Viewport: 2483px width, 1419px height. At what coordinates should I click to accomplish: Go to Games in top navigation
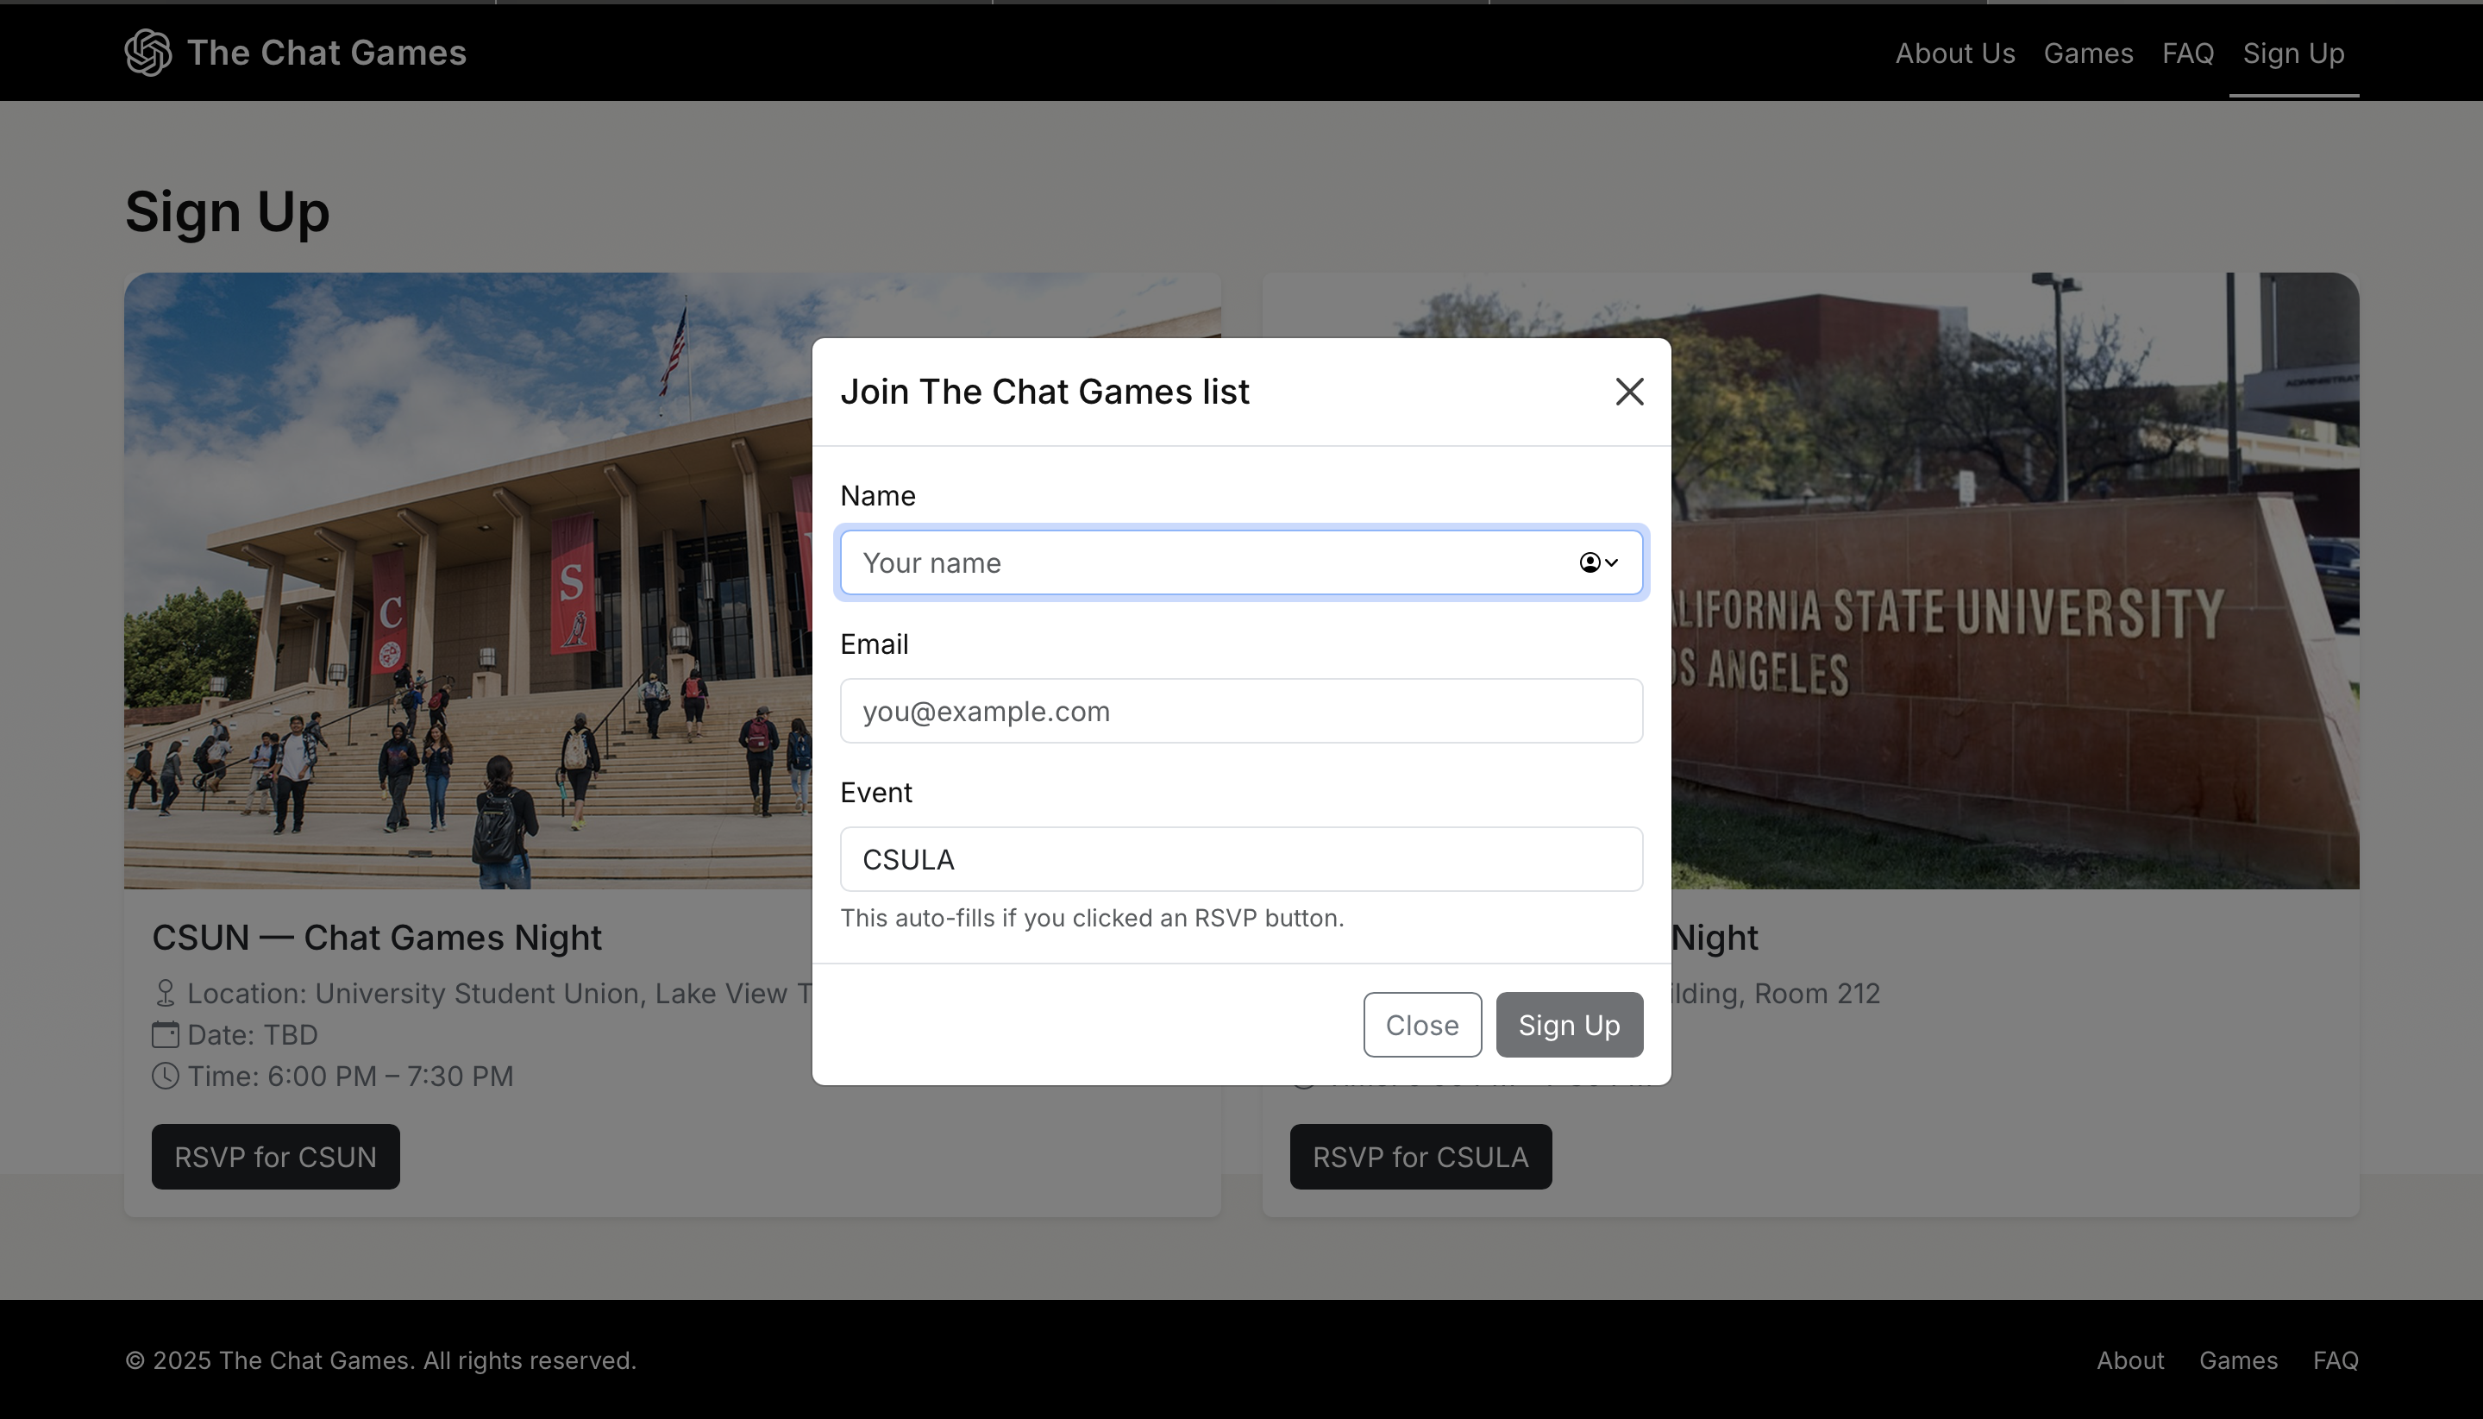click(2087, 53)
